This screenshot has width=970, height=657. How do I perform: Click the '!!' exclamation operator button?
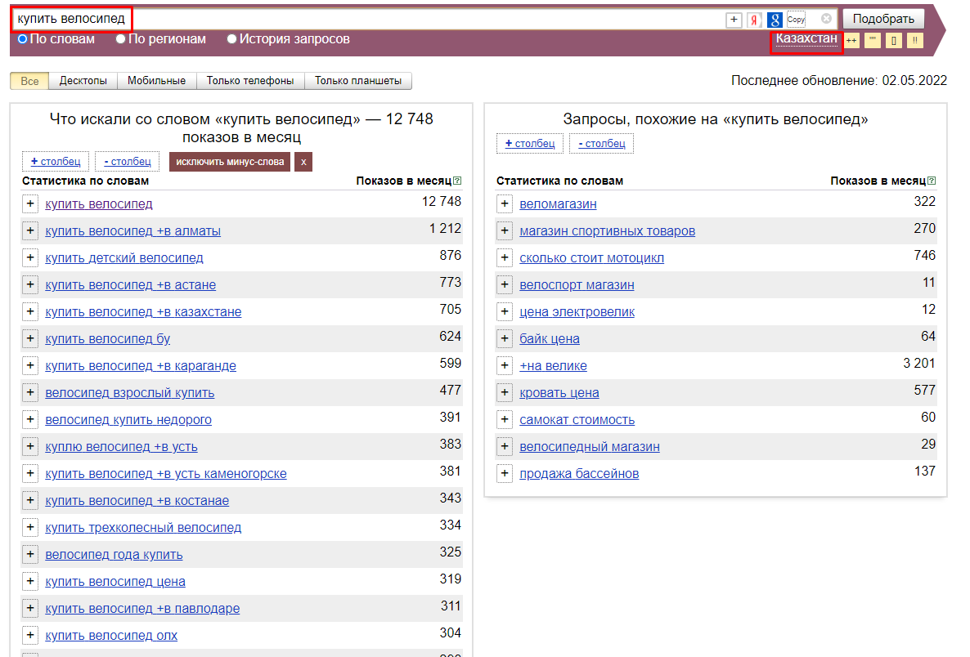click(x=915, y=41)
